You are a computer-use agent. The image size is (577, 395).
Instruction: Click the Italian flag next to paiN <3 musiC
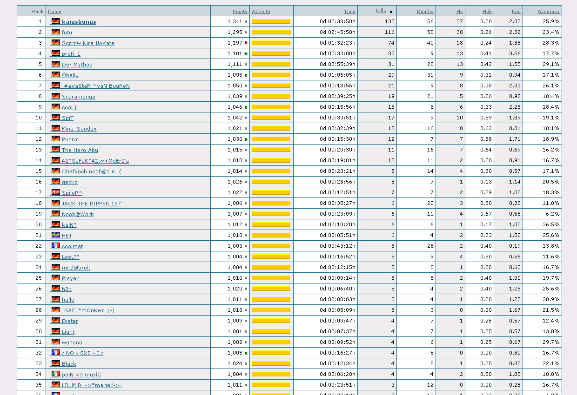coord(56,374)
